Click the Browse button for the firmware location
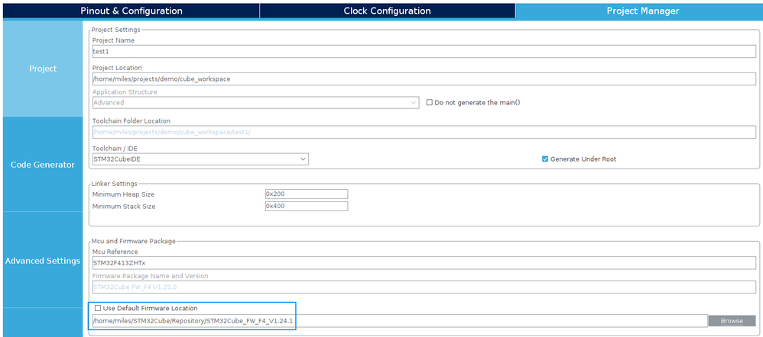This screenshot has height=337, width=763. click(732, 321)
